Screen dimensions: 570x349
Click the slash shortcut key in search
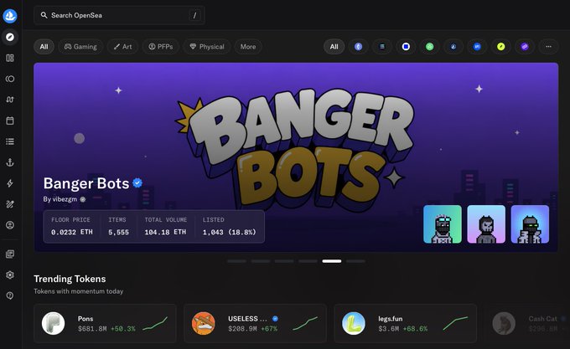[x=194, y=15]
